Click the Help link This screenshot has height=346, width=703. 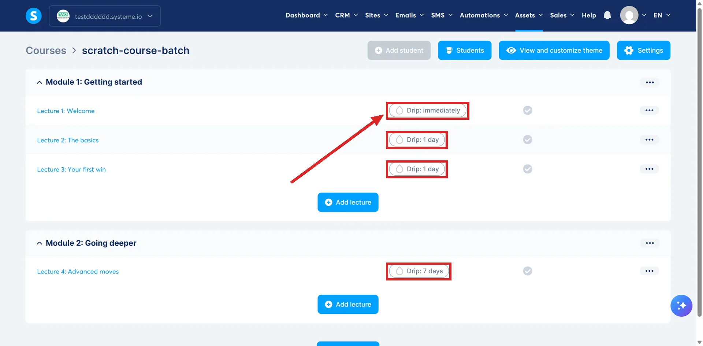coord(589,15)
